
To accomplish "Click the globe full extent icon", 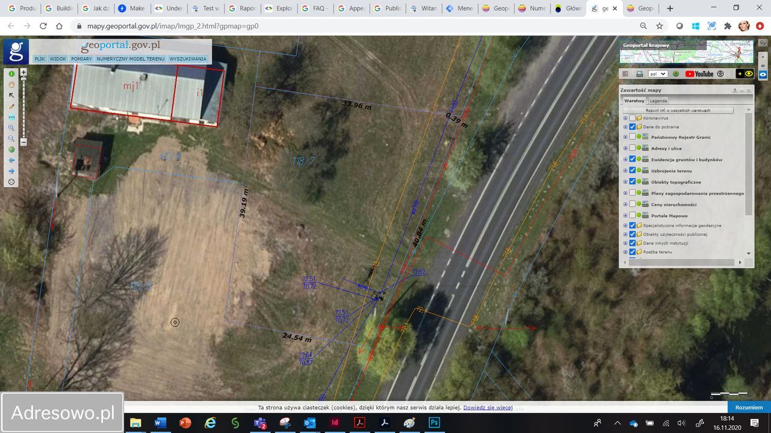I will tap(11, 149).
